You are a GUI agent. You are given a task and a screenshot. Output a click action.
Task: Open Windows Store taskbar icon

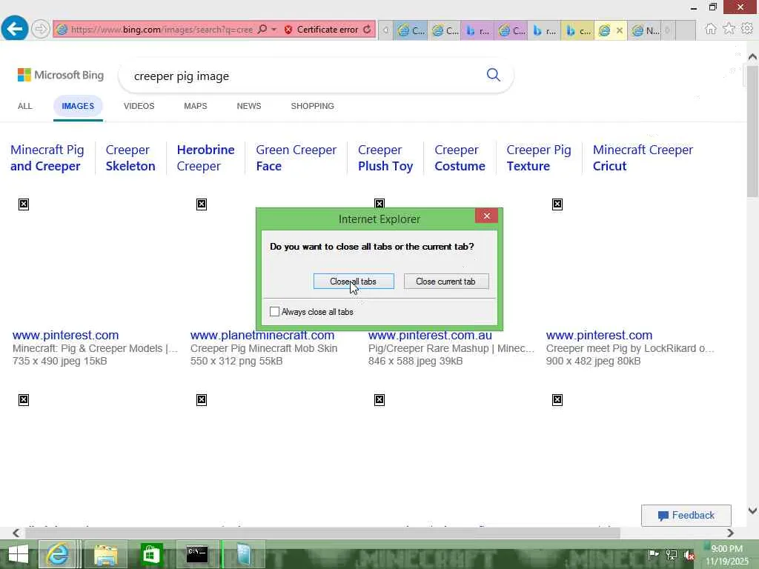(151, 554)
